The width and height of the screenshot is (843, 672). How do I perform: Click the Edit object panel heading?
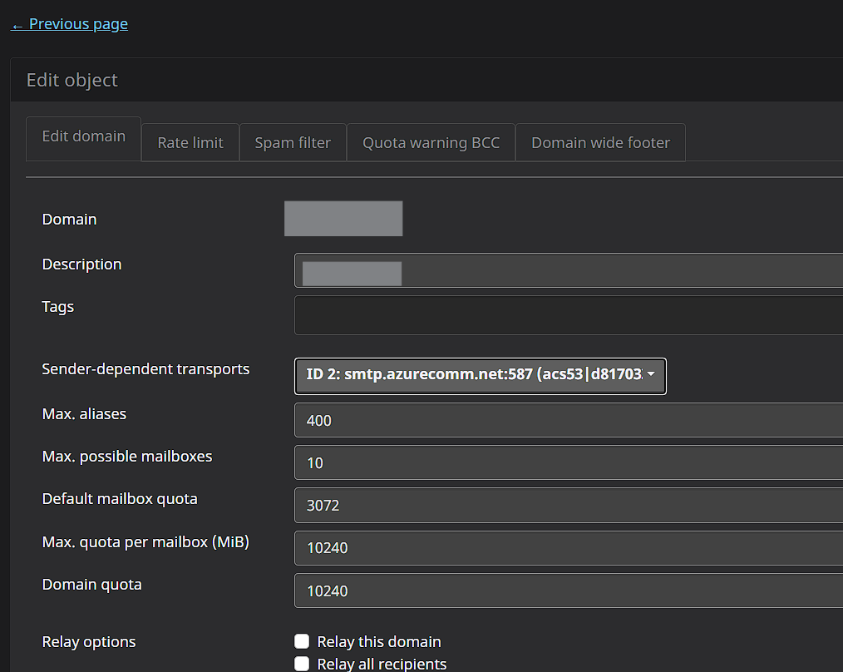72,80
